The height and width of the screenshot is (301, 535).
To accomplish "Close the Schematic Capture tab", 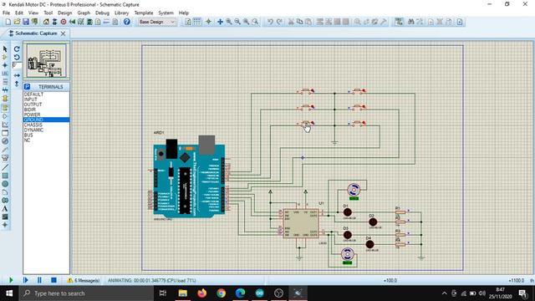I will pyautogui.click(x=64, y=33).
